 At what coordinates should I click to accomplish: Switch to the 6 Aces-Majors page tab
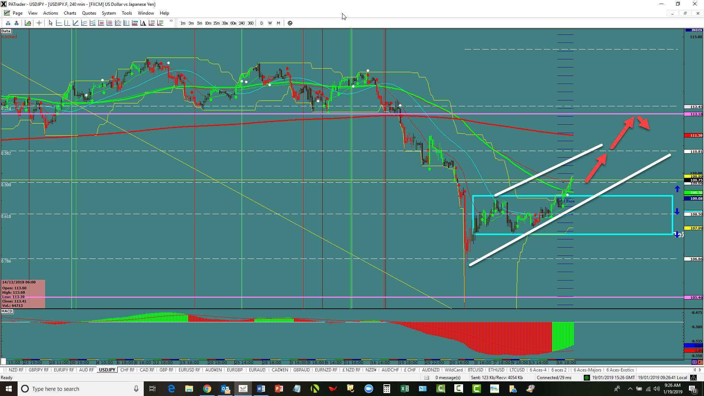[587, 370]
